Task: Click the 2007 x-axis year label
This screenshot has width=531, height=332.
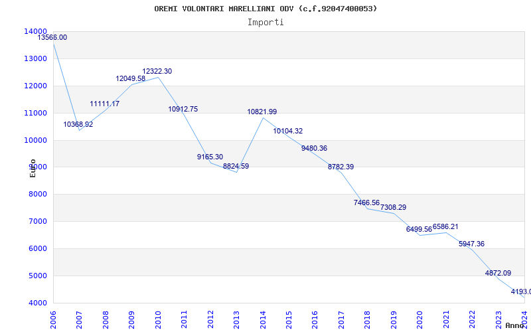Action: (x=79, y=319)
